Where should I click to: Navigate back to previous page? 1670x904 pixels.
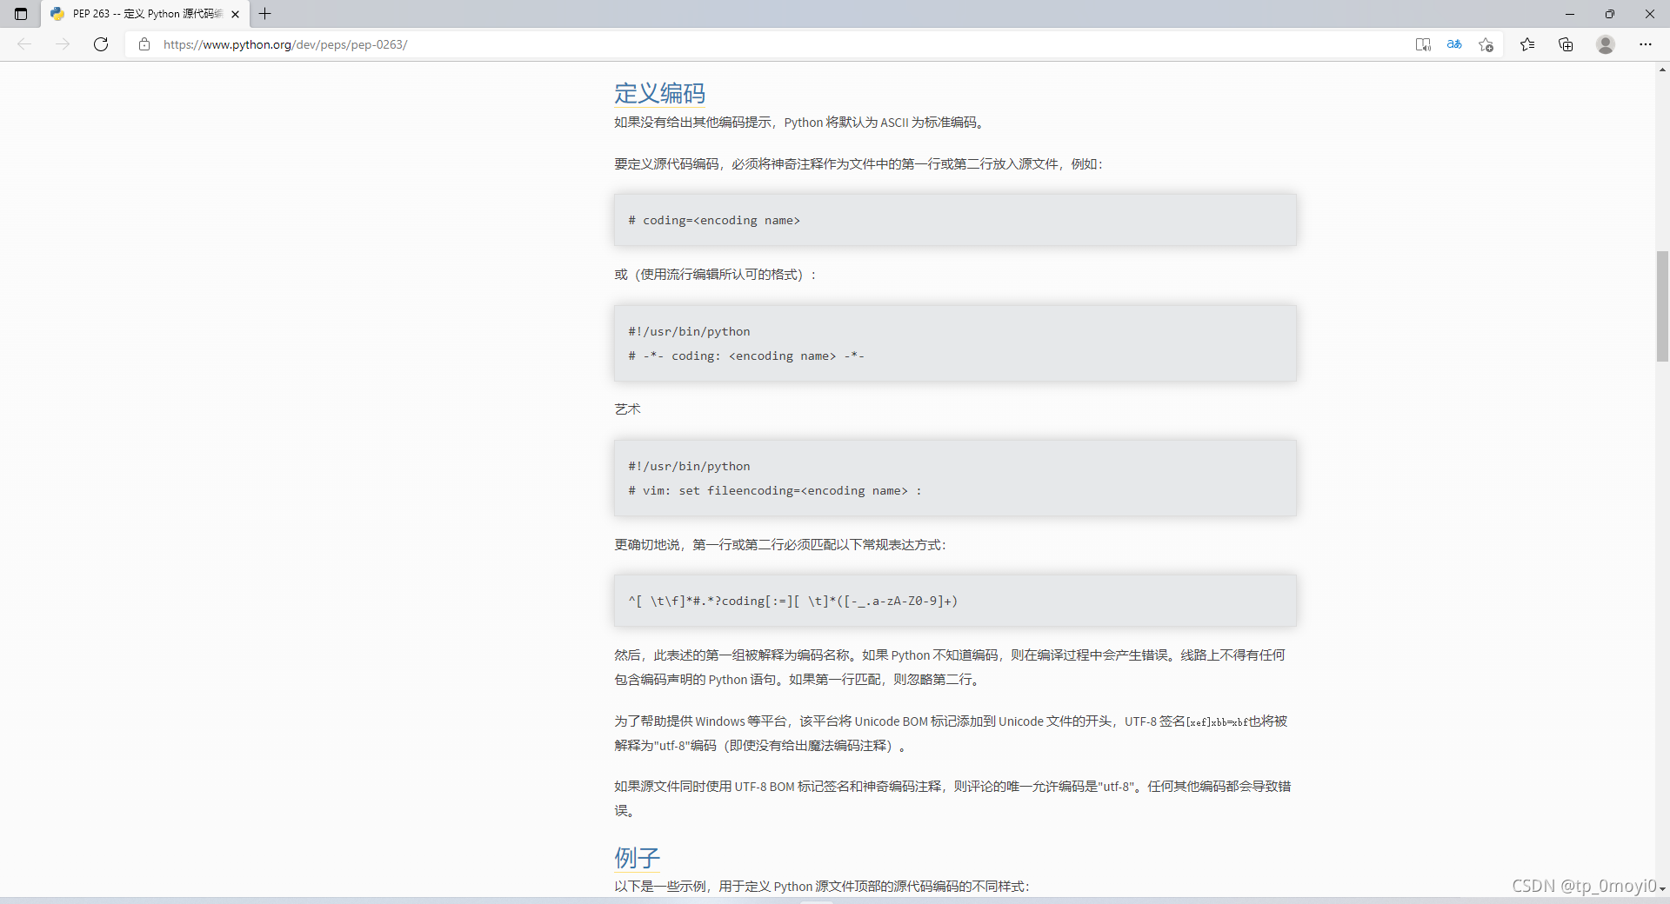[24, 44]
